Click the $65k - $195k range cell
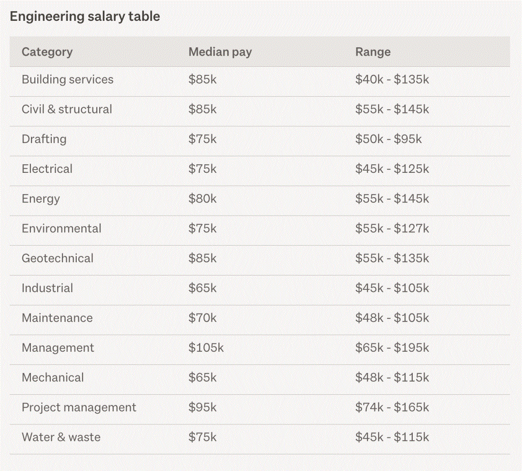The image size is (522, 471). pyautogui.click(x=392, y=348)
